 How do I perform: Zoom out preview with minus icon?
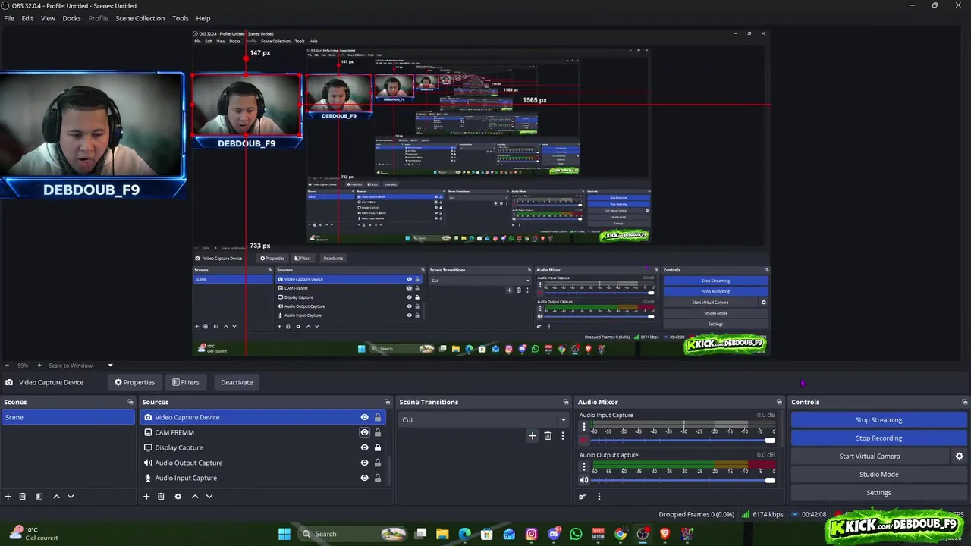[7, 366]
